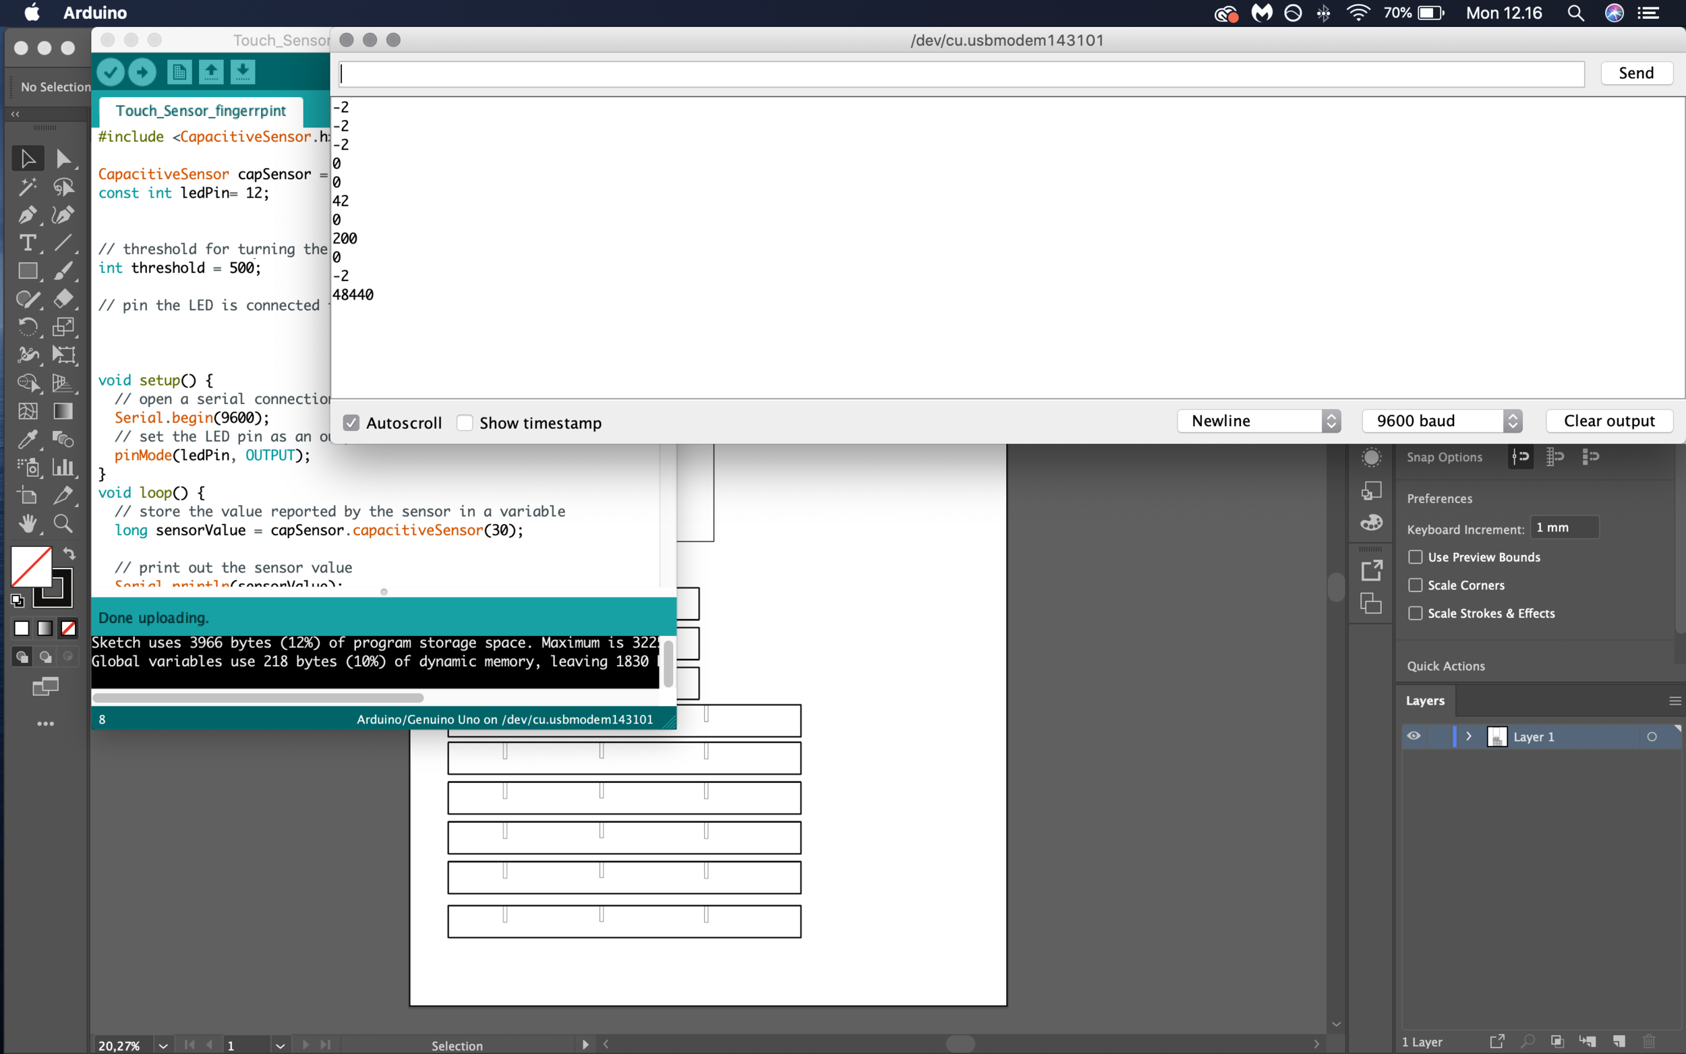Open the Arduino menu in menu bar
Image resolution: width=1686 pixels, height=1054 pixels.
[95, 13]
